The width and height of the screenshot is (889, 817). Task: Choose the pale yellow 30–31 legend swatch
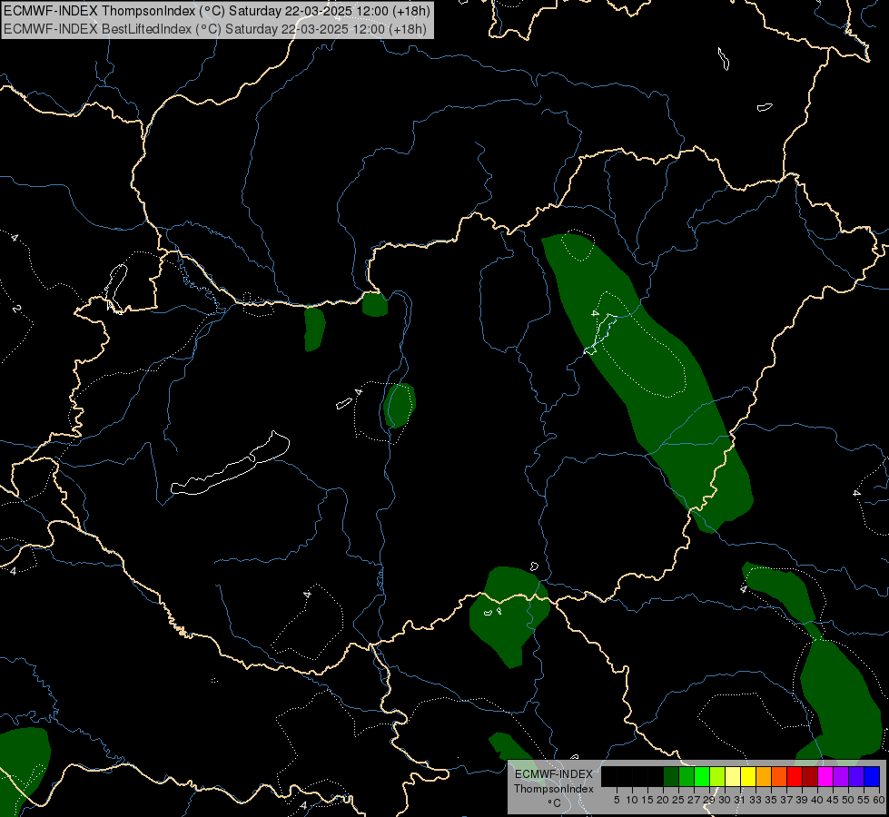tap(733, 776)
